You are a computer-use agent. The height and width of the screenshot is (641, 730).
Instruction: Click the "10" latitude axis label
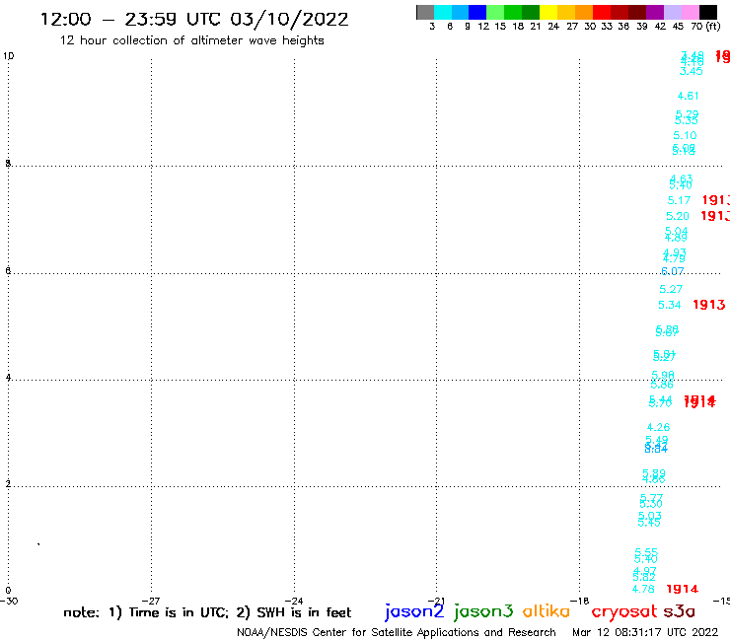(x=8, y=56)
